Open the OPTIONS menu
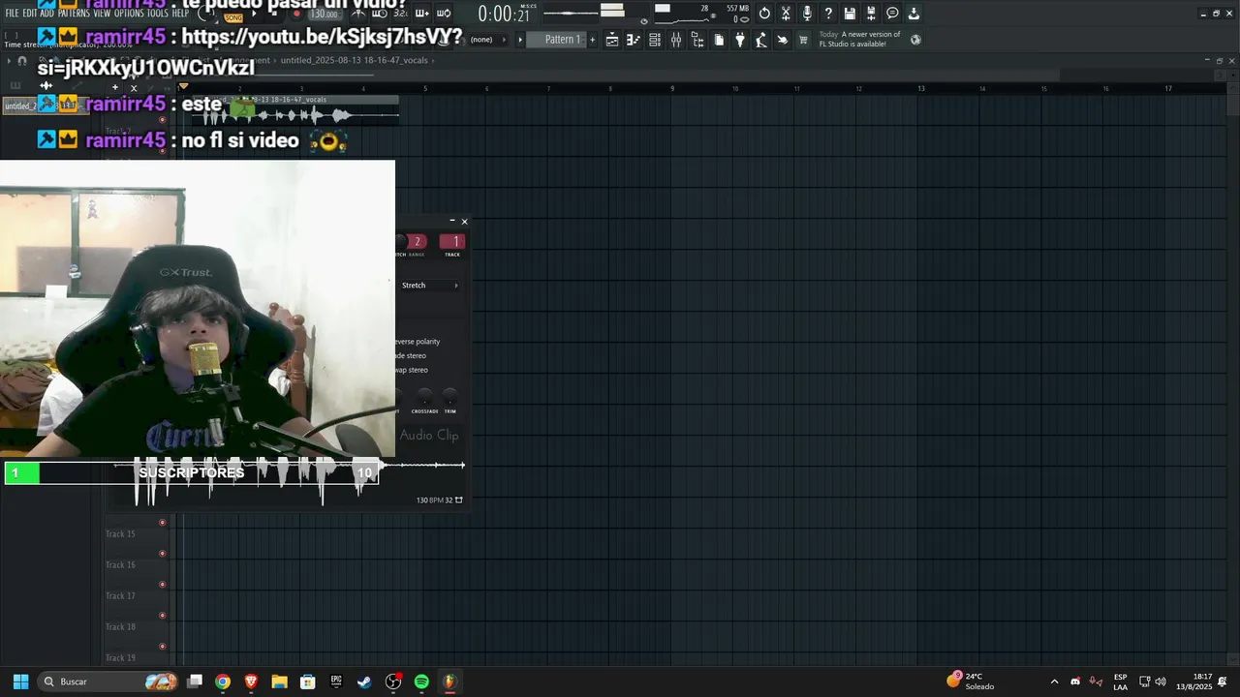The height and width of the screenshot is (697, 1240). pos(129,14)
